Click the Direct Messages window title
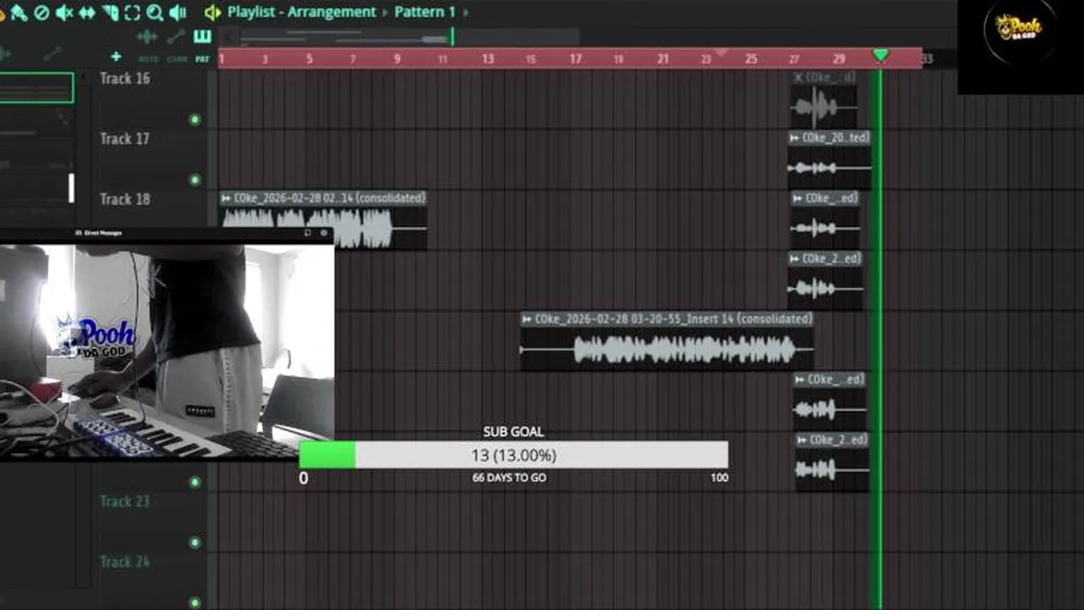Image resolution: width=1084 pixels, height=610 pixels. (x=102, y=232)
